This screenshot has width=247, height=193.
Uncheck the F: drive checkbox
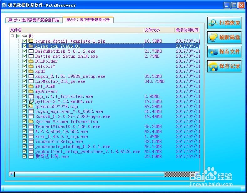click(x=18, y=36)
